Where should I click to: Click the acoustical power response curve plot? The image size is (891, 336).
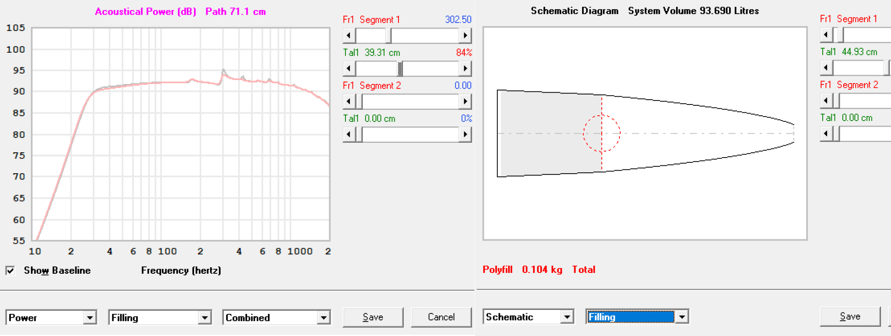coord(181,134)
